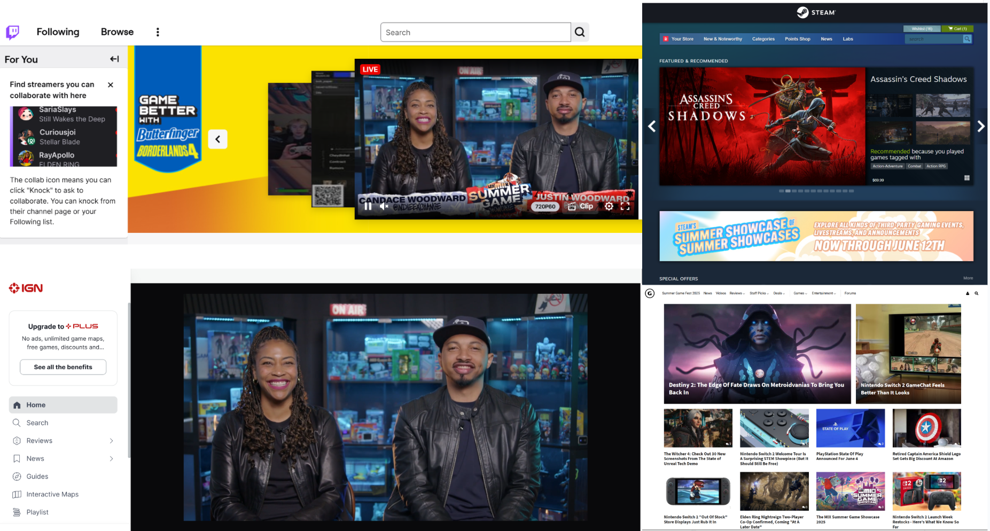Image resolution: width=990 pixels, height=531 pixels.
Task: Open the Destiny 2 Edge of Fate article
Action: pos(757,354)
